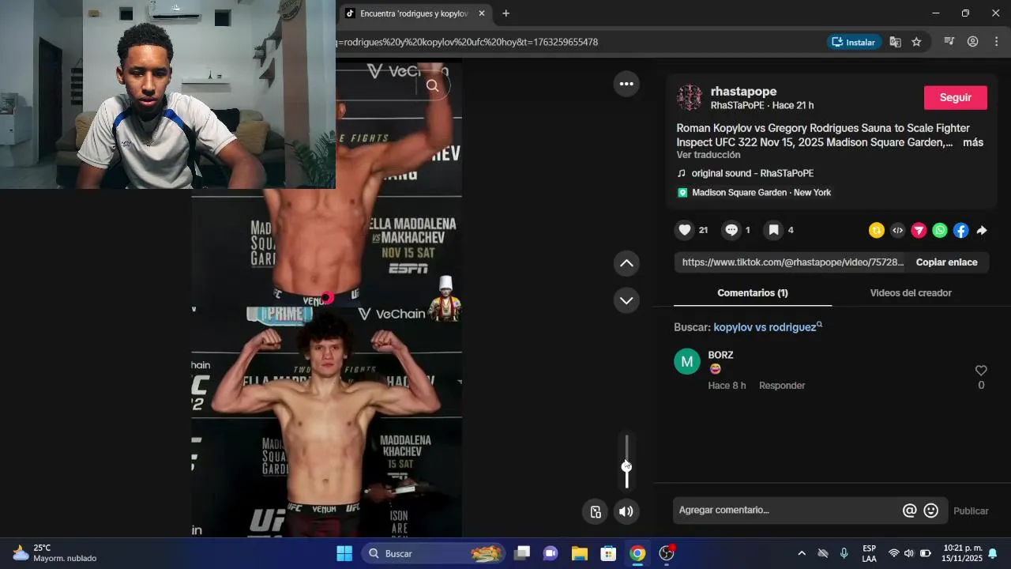Viewport: 1011px width, 569px height.
Task: Open the Windows Start menu
Action: point(344,553)
